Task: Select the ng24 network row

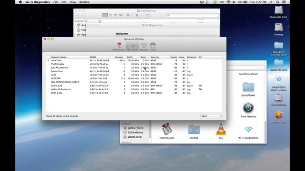Action: 134,75
